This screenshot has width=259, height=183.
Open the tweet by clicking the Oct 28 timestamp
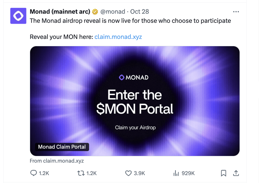coord(140,12)
